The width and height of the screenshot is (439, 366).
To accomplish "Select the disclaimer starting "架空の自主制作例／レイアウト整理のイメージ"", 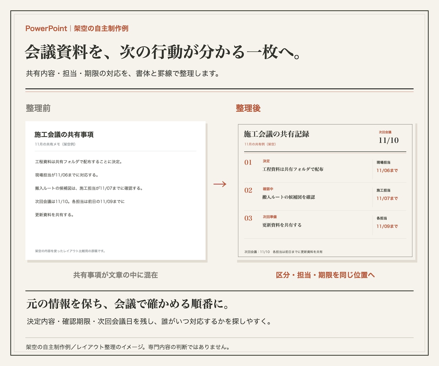I will (x=128, y=347).
